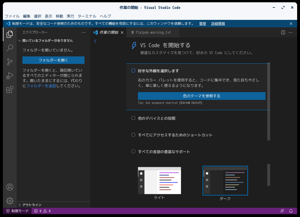Viewport: 300px width, 217px height.
Task: Click the theme preview pane scrollbar
Action: coord(269,175)
